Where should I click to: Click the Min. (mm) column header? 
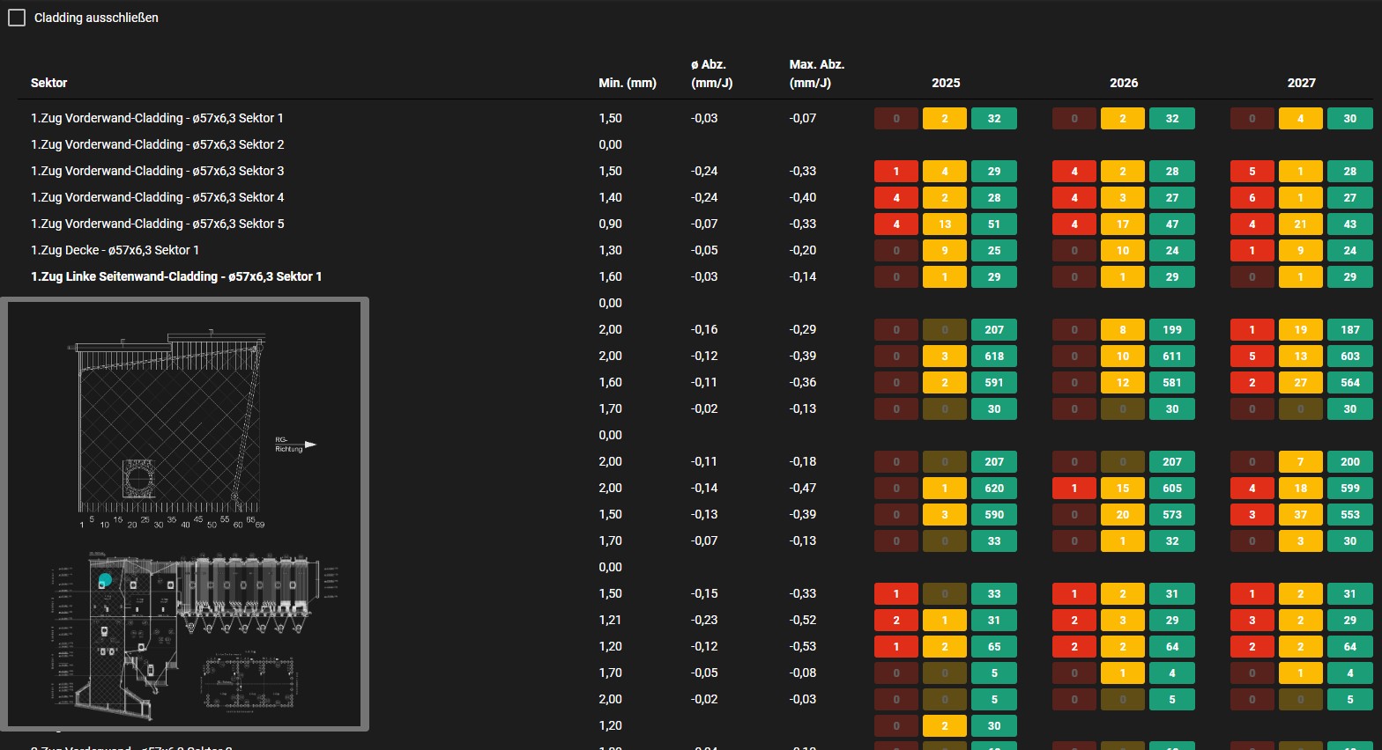(x=627, y=83)
